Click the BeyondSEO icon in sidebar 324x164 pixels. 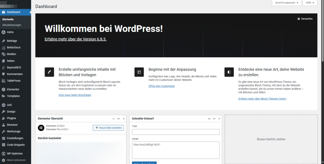[x=3, y=68]
